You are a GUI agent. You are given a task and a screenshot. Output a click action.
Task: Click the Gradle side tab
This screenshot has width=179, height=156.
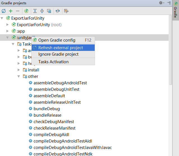coord(176,10)
